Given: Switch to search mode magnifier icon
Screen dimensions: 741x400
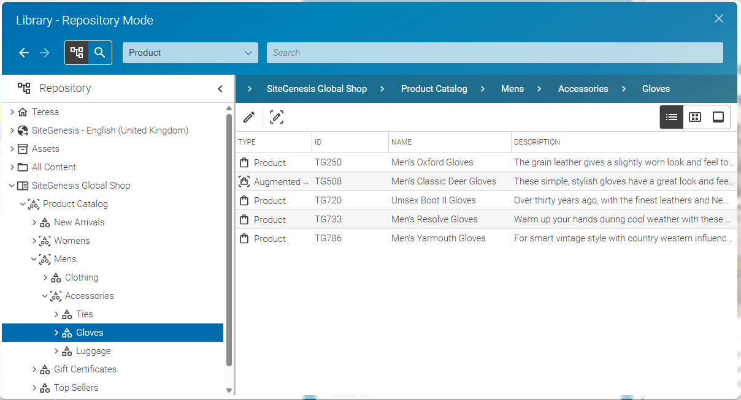Looking at the screenshot, I should pos(100,53).
